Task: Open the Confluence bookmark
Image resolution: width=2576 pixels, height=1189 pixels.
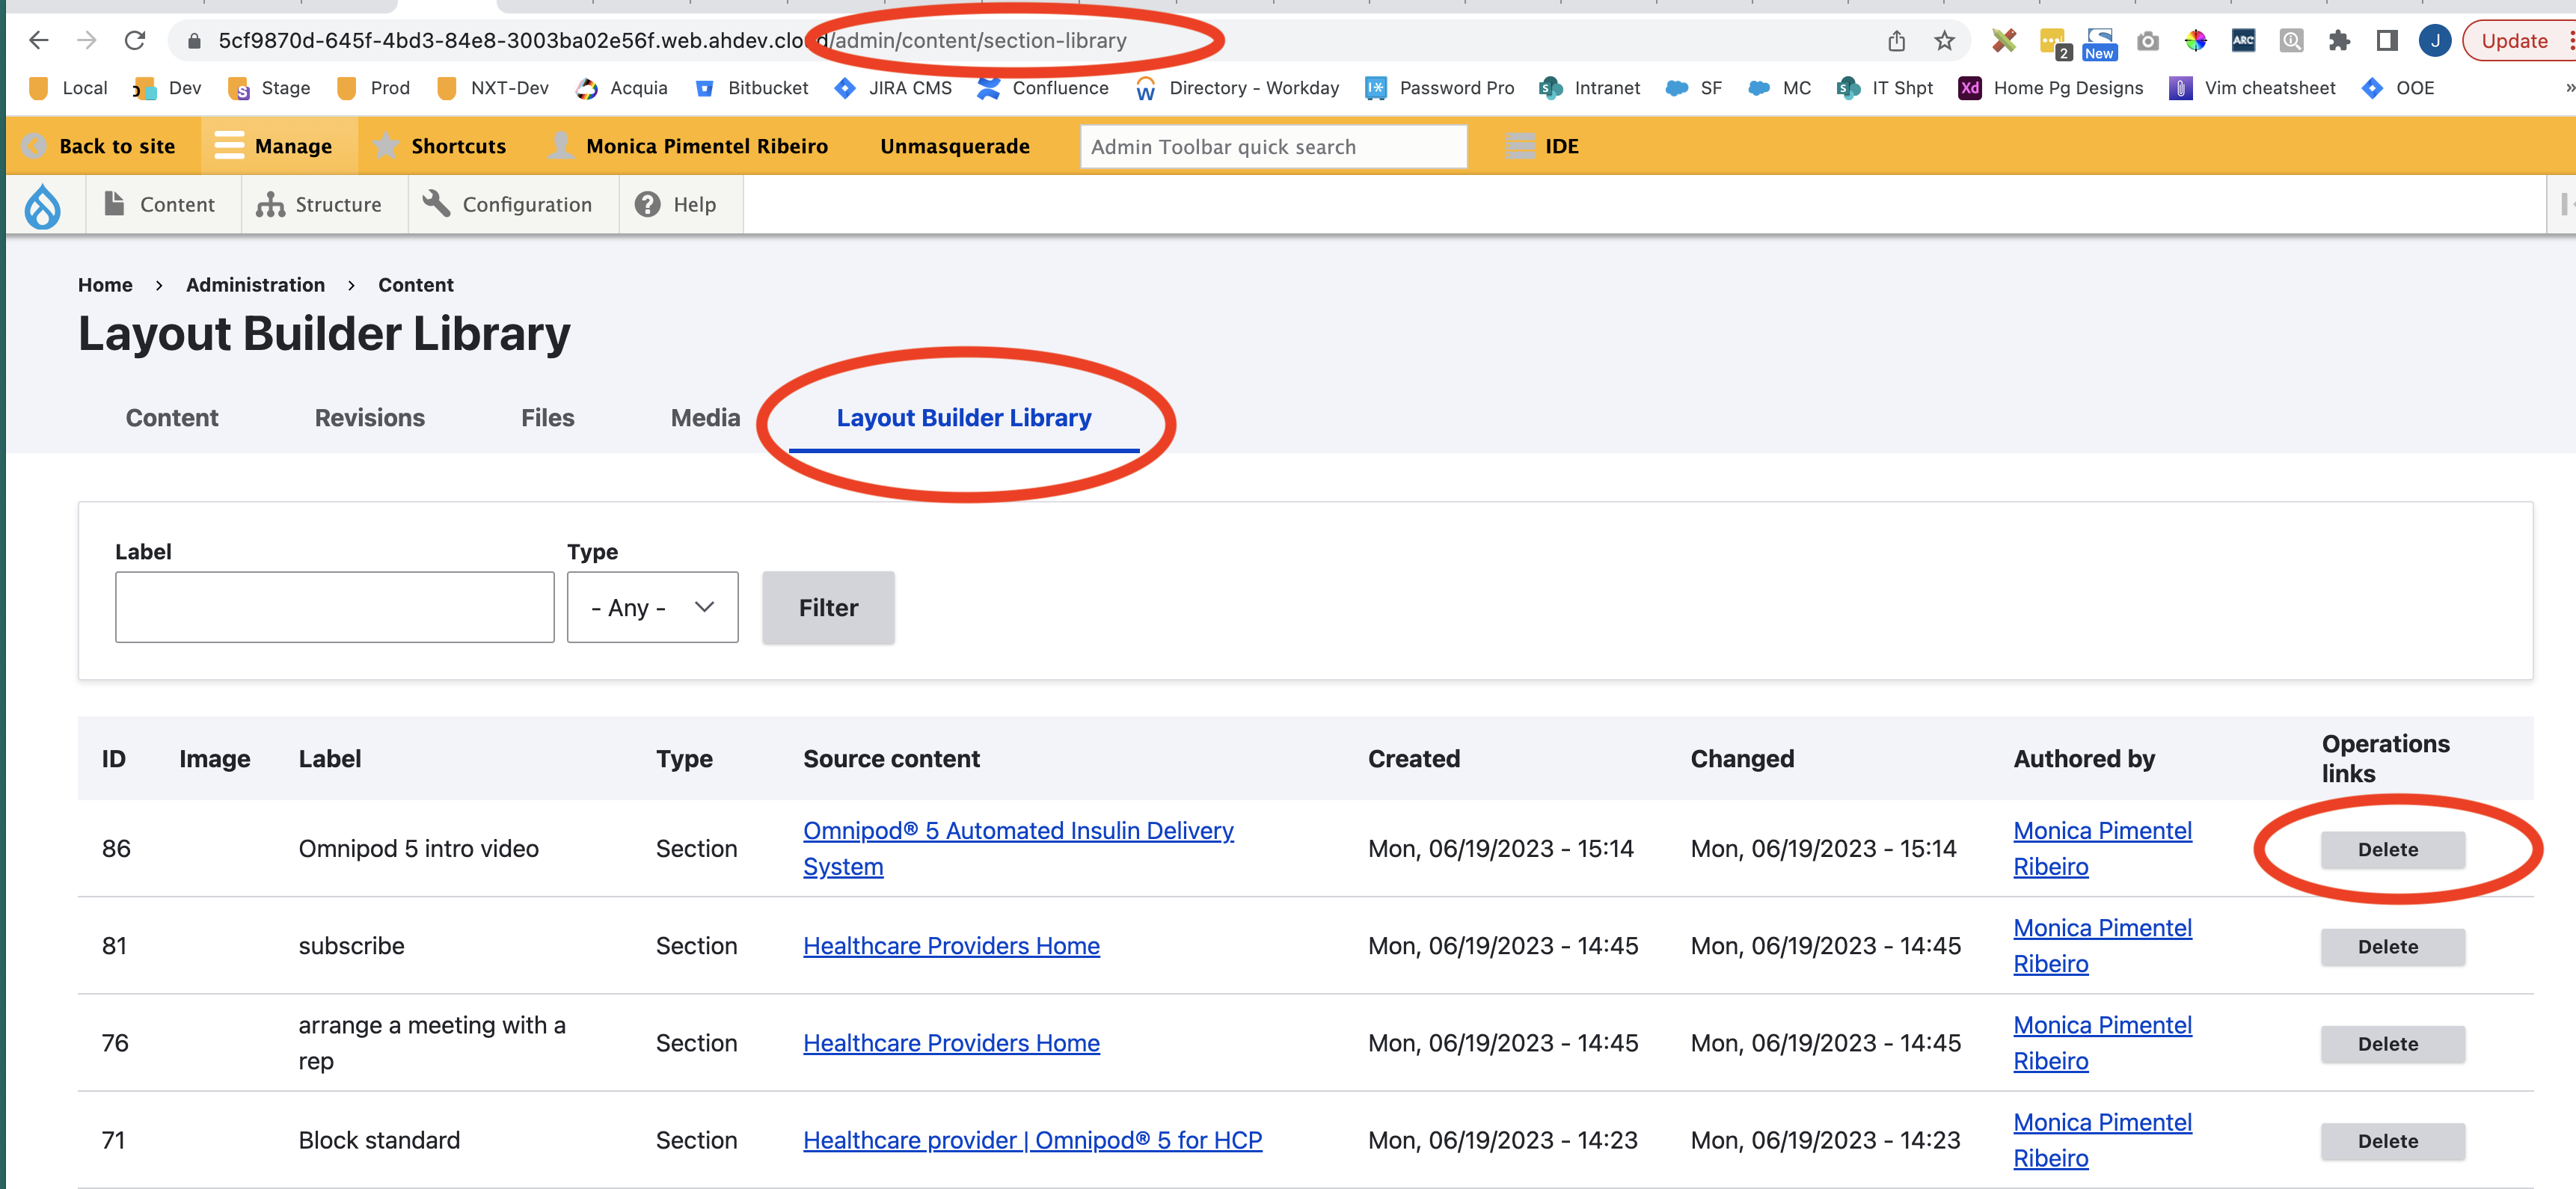Action: [x=1043, y=88]
